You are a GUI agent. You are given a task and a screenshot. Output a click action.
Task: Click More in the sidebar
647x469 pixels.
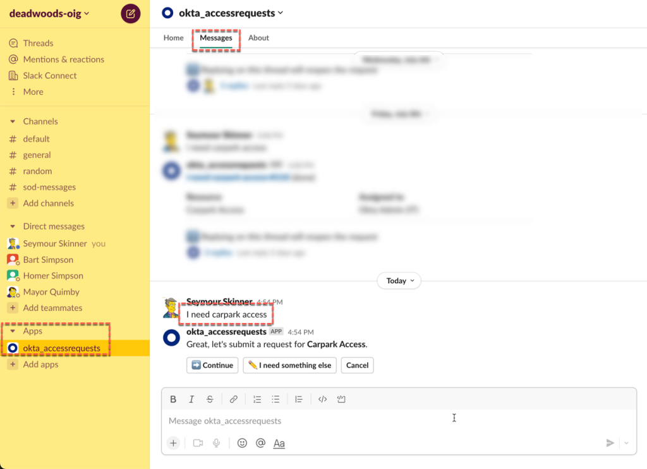(x=27, y=92)
